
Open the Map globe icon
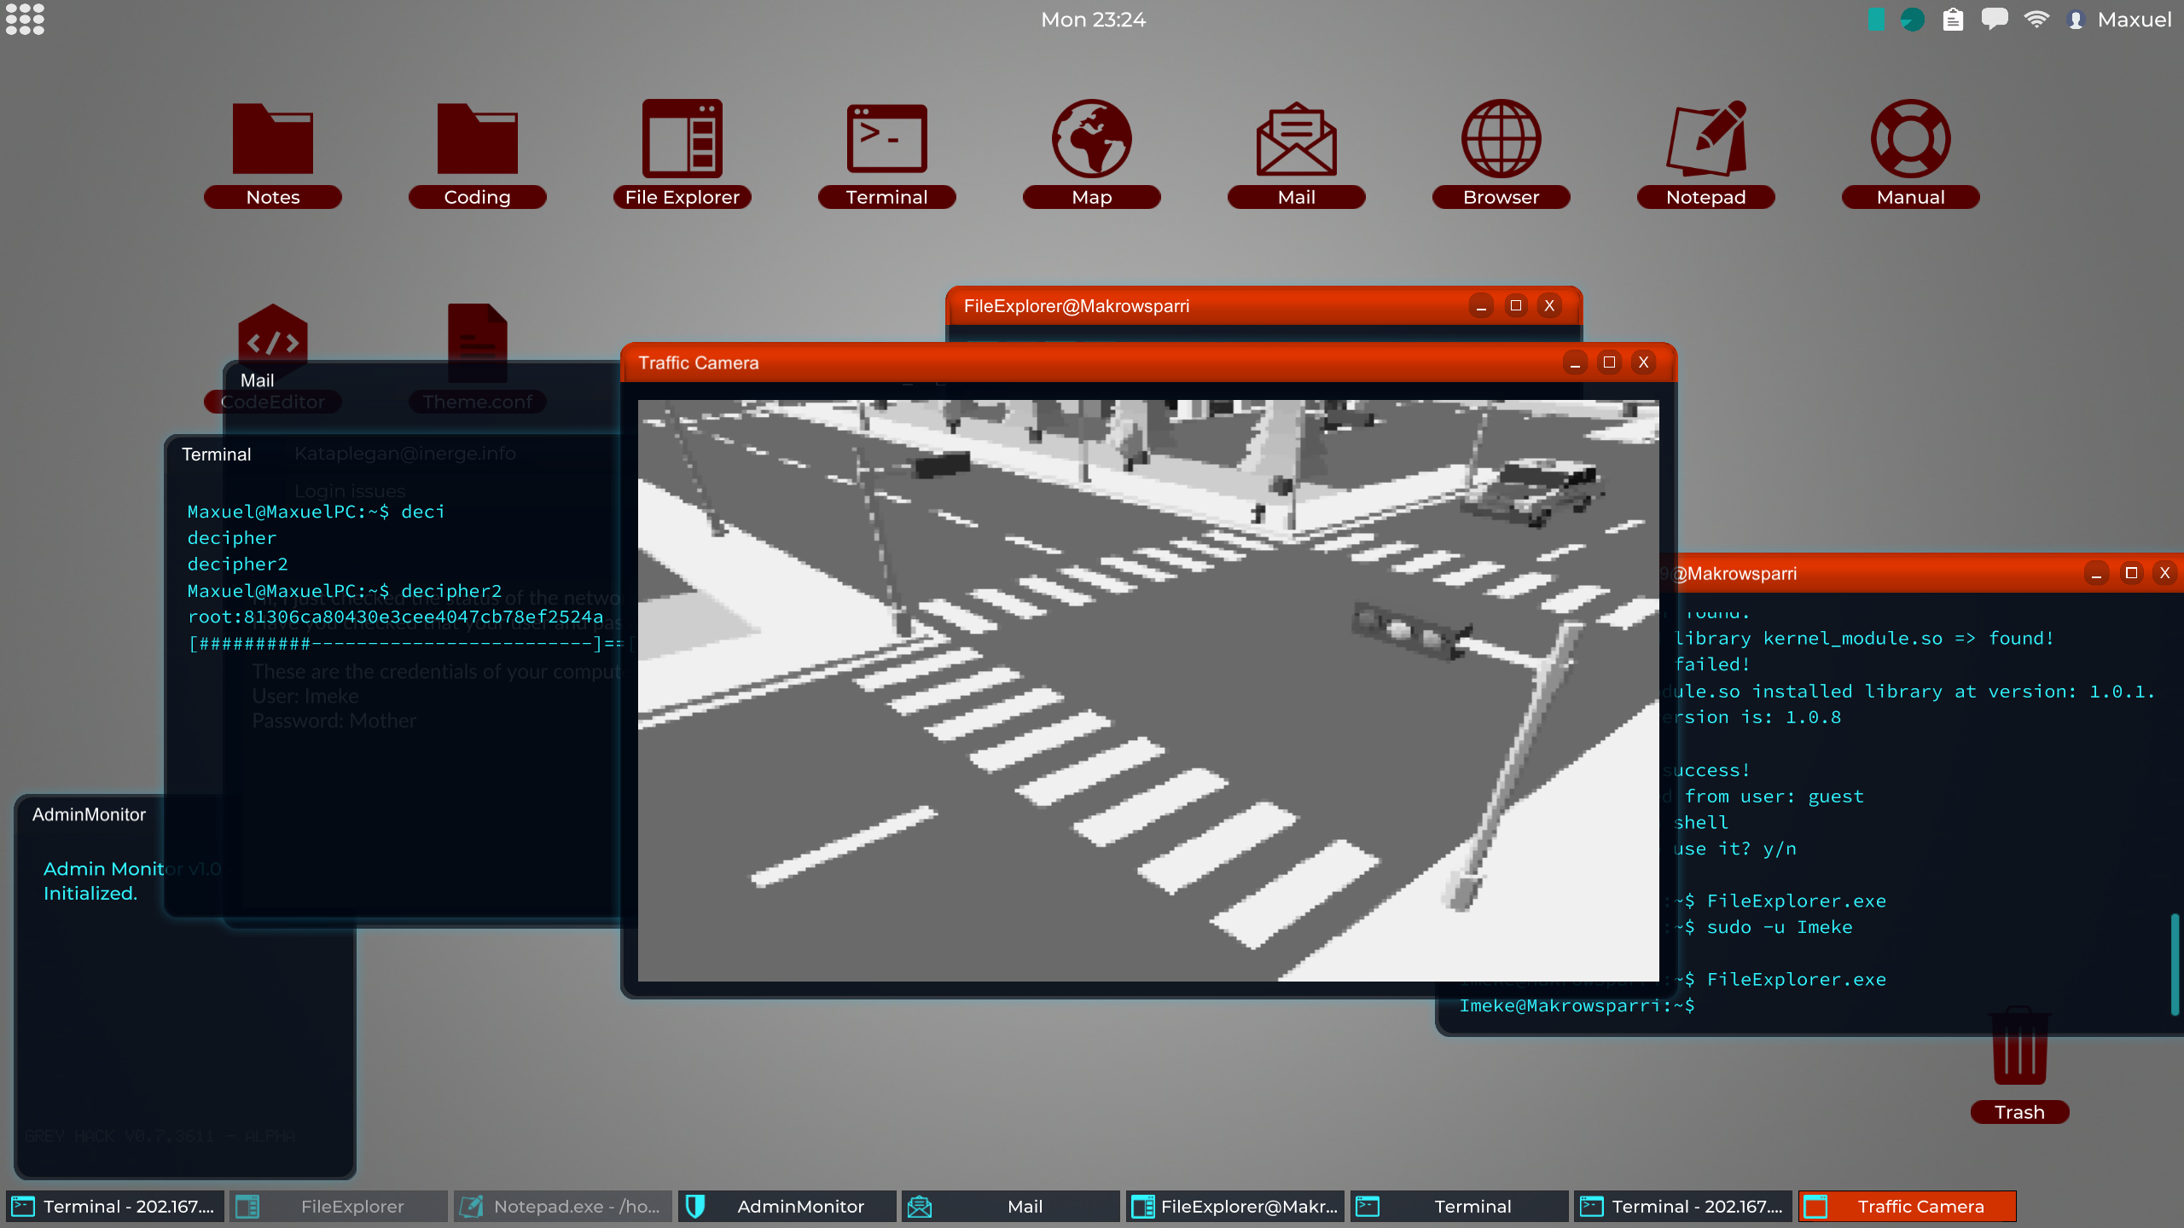1091,141
